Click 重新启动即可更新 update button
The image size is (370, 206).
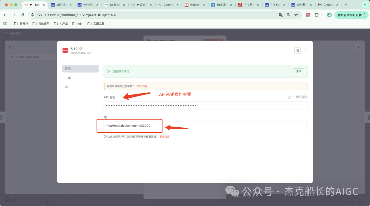[x=351, y=15]
